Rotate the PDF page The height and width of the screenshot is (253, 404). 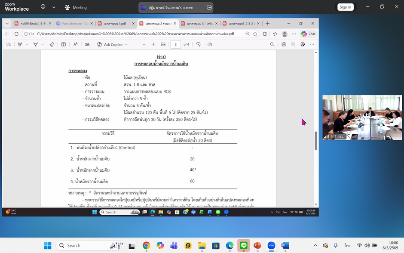click(198, 44)
